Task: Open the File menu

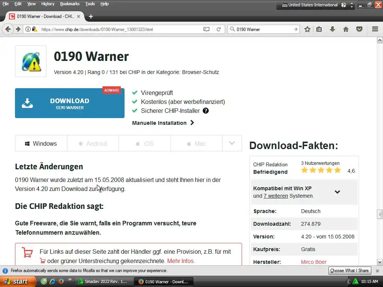Action: 6,4
